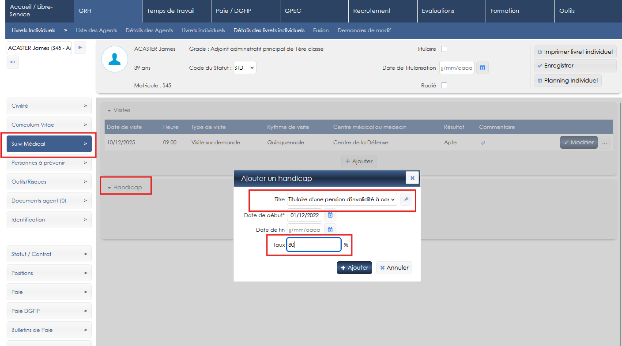Switch to Liste des Agents tab
The image size is (622, 346).
point(96,30)
